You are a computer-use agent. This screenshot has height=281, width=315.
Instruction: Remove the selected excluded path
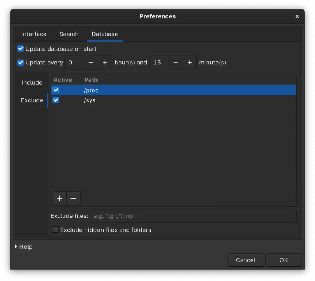[73, 198]
